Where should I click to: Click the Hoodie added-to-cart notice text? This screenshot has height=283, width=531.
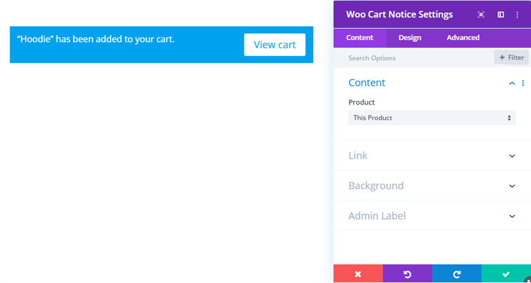96,39
